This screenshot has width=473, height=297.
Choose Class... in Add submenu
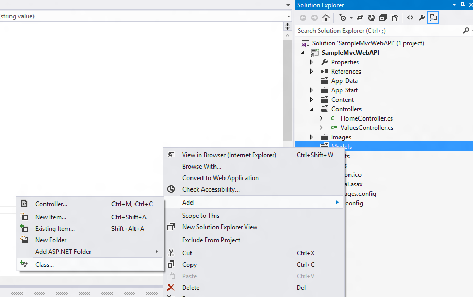tap(90, 265)
